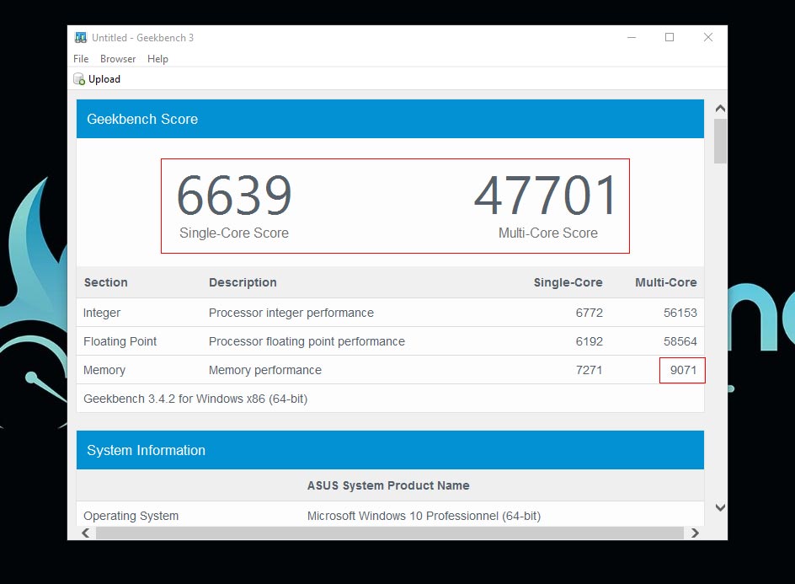This screenshot has height=584, width=795.
Task: Close the Geekbench 3 window
Action: [708, 38]
